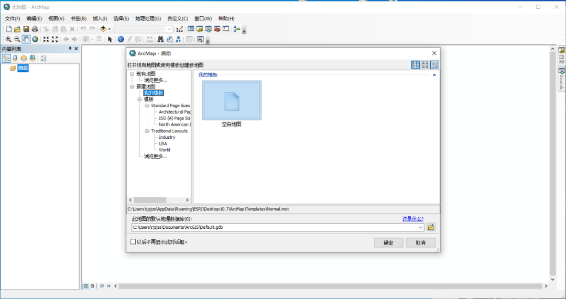Collapse the 新建地图 tree node
This screenshot has height=299, width=566.
click(x=132, y=86)
